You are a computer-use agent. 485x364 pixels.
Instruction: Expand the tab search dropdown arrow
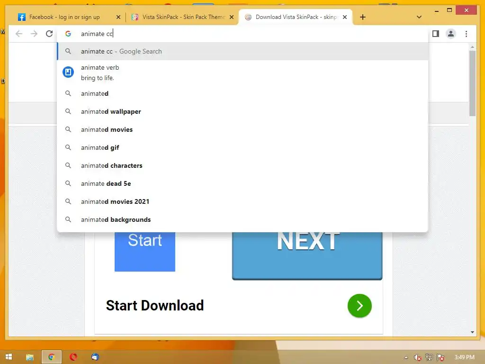point(419,17)
